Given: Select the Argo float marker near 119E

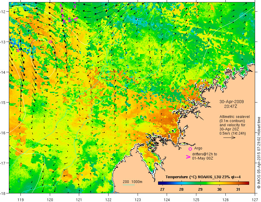Looking at the screenshot, I should tap(18, 50).
